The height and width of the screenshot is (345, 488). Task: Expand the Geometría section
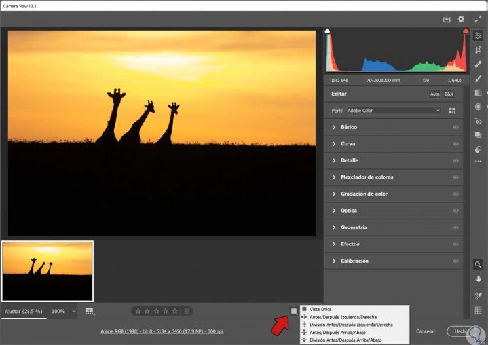(354, 227)
